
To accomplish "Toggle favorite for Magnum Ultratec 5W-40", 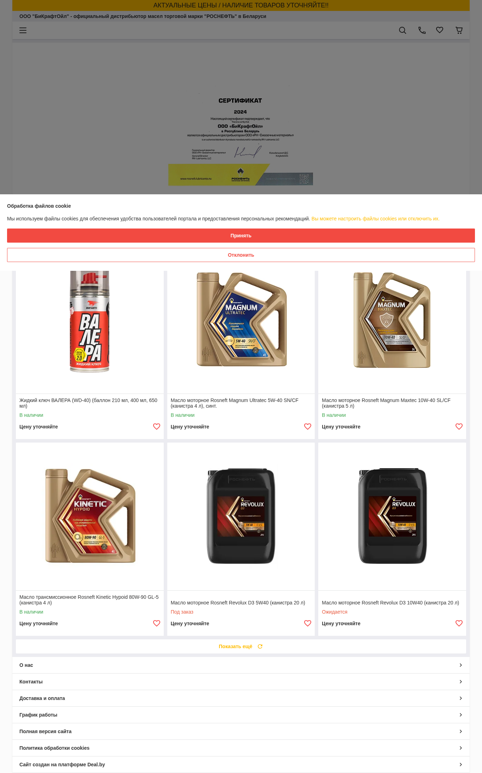I will [x=308, y=427].
